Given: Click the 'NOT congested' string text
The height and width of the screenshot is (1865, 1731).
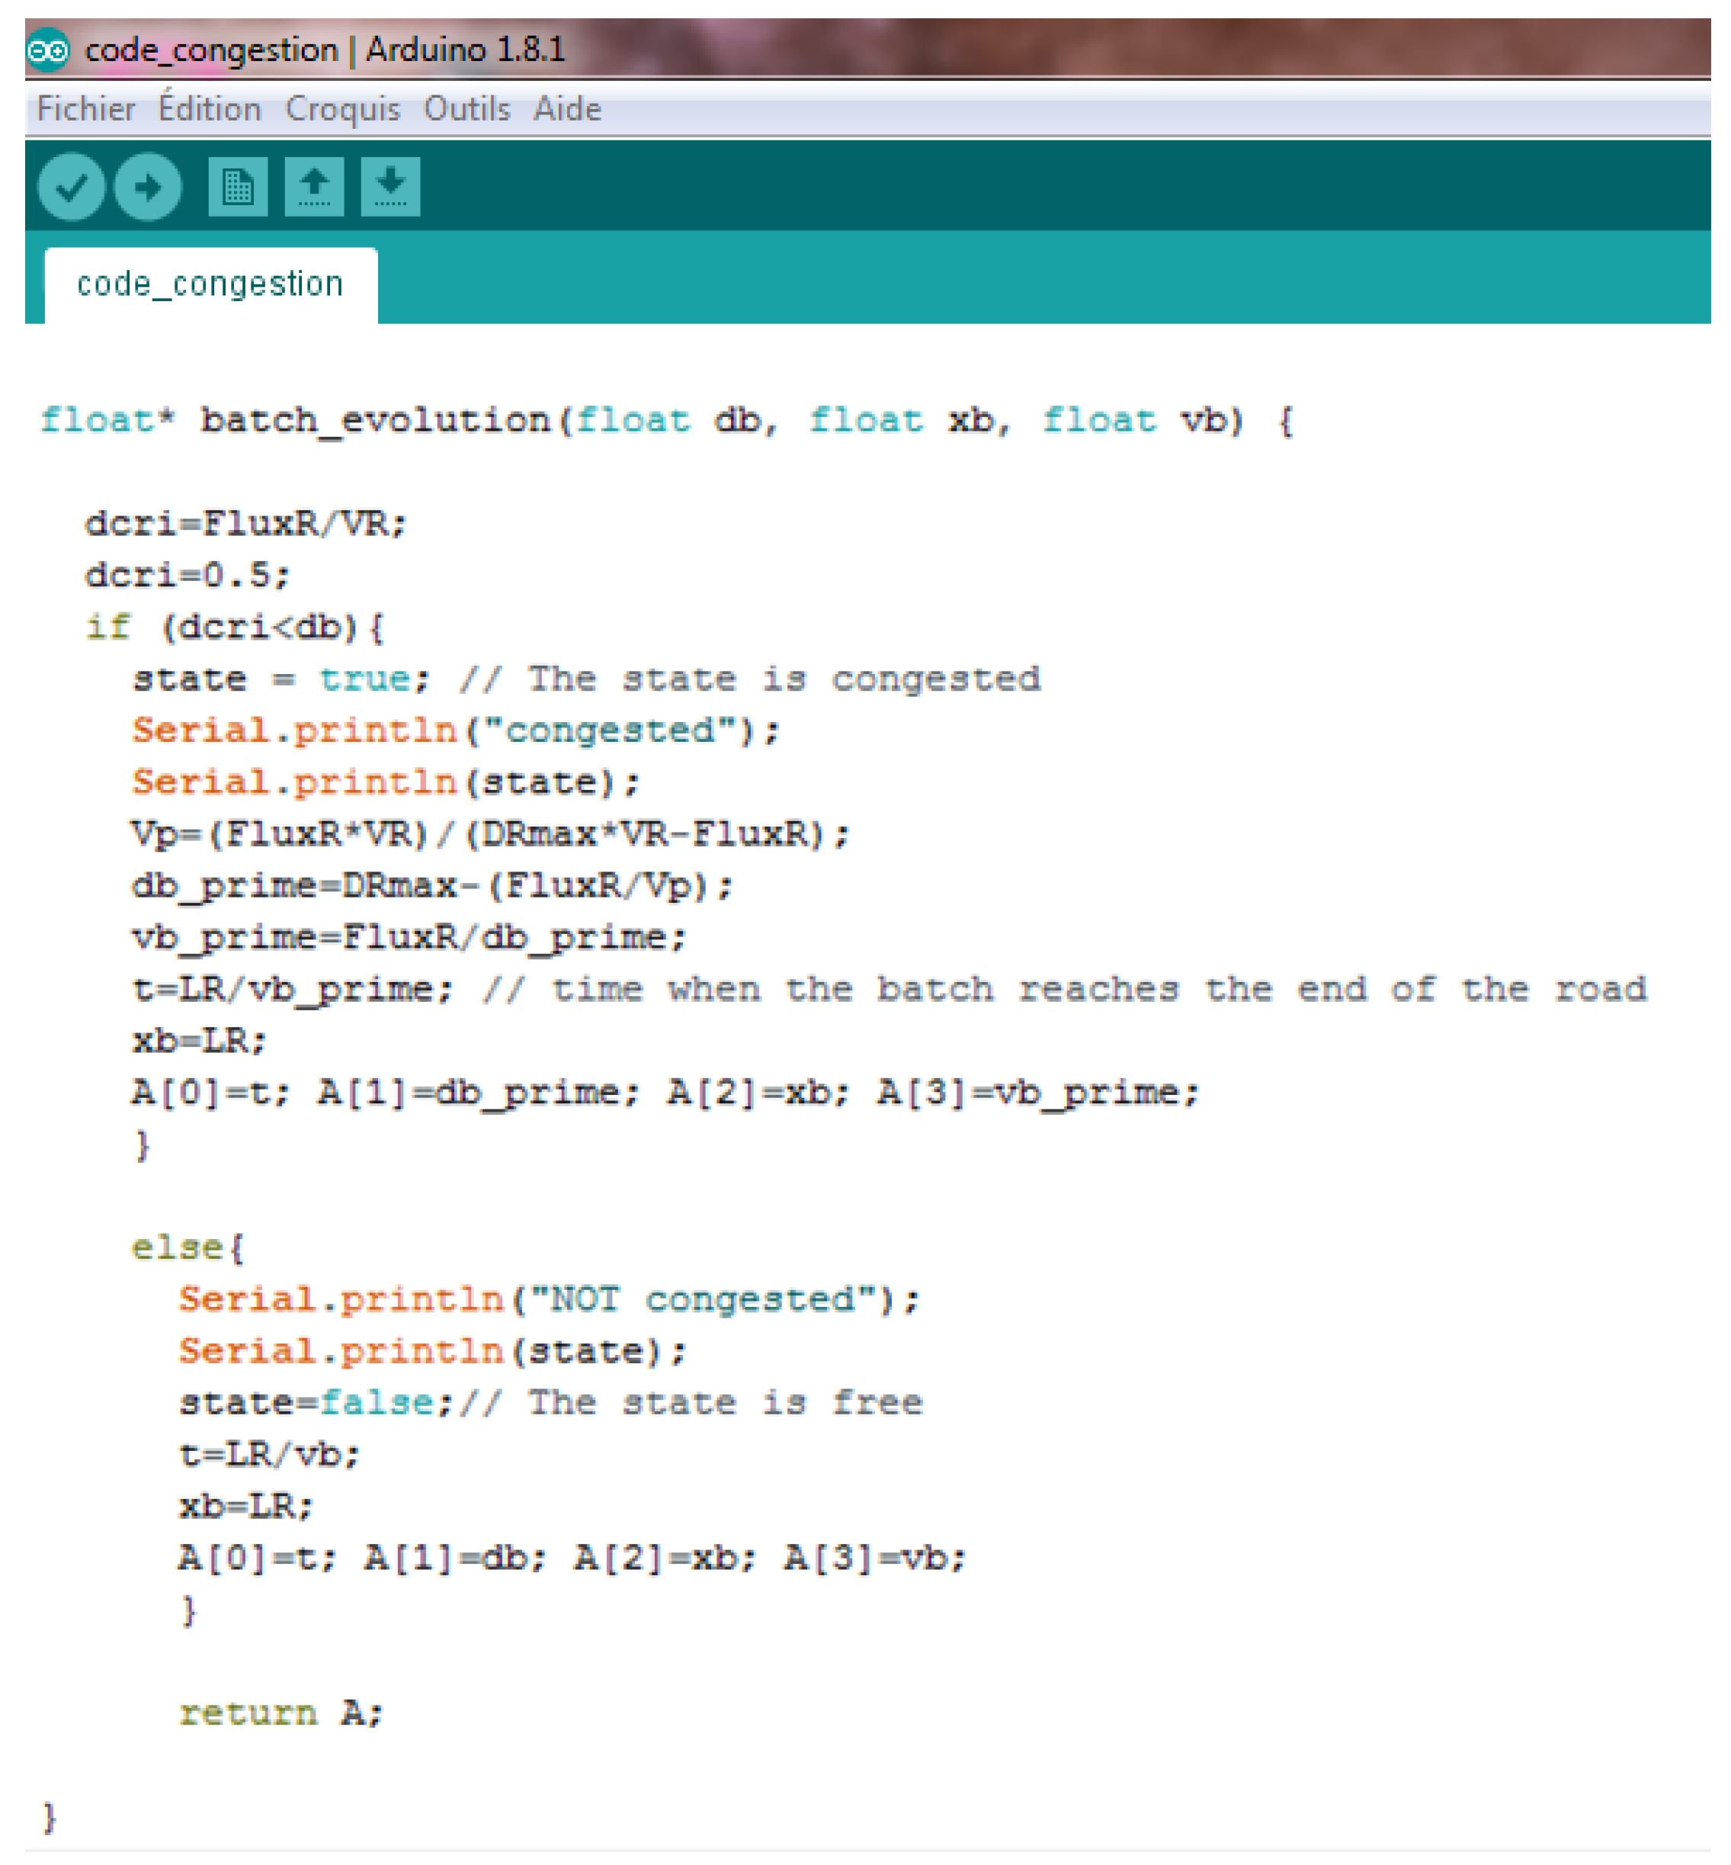Looking at the screenshot, I should point(703,1300).
